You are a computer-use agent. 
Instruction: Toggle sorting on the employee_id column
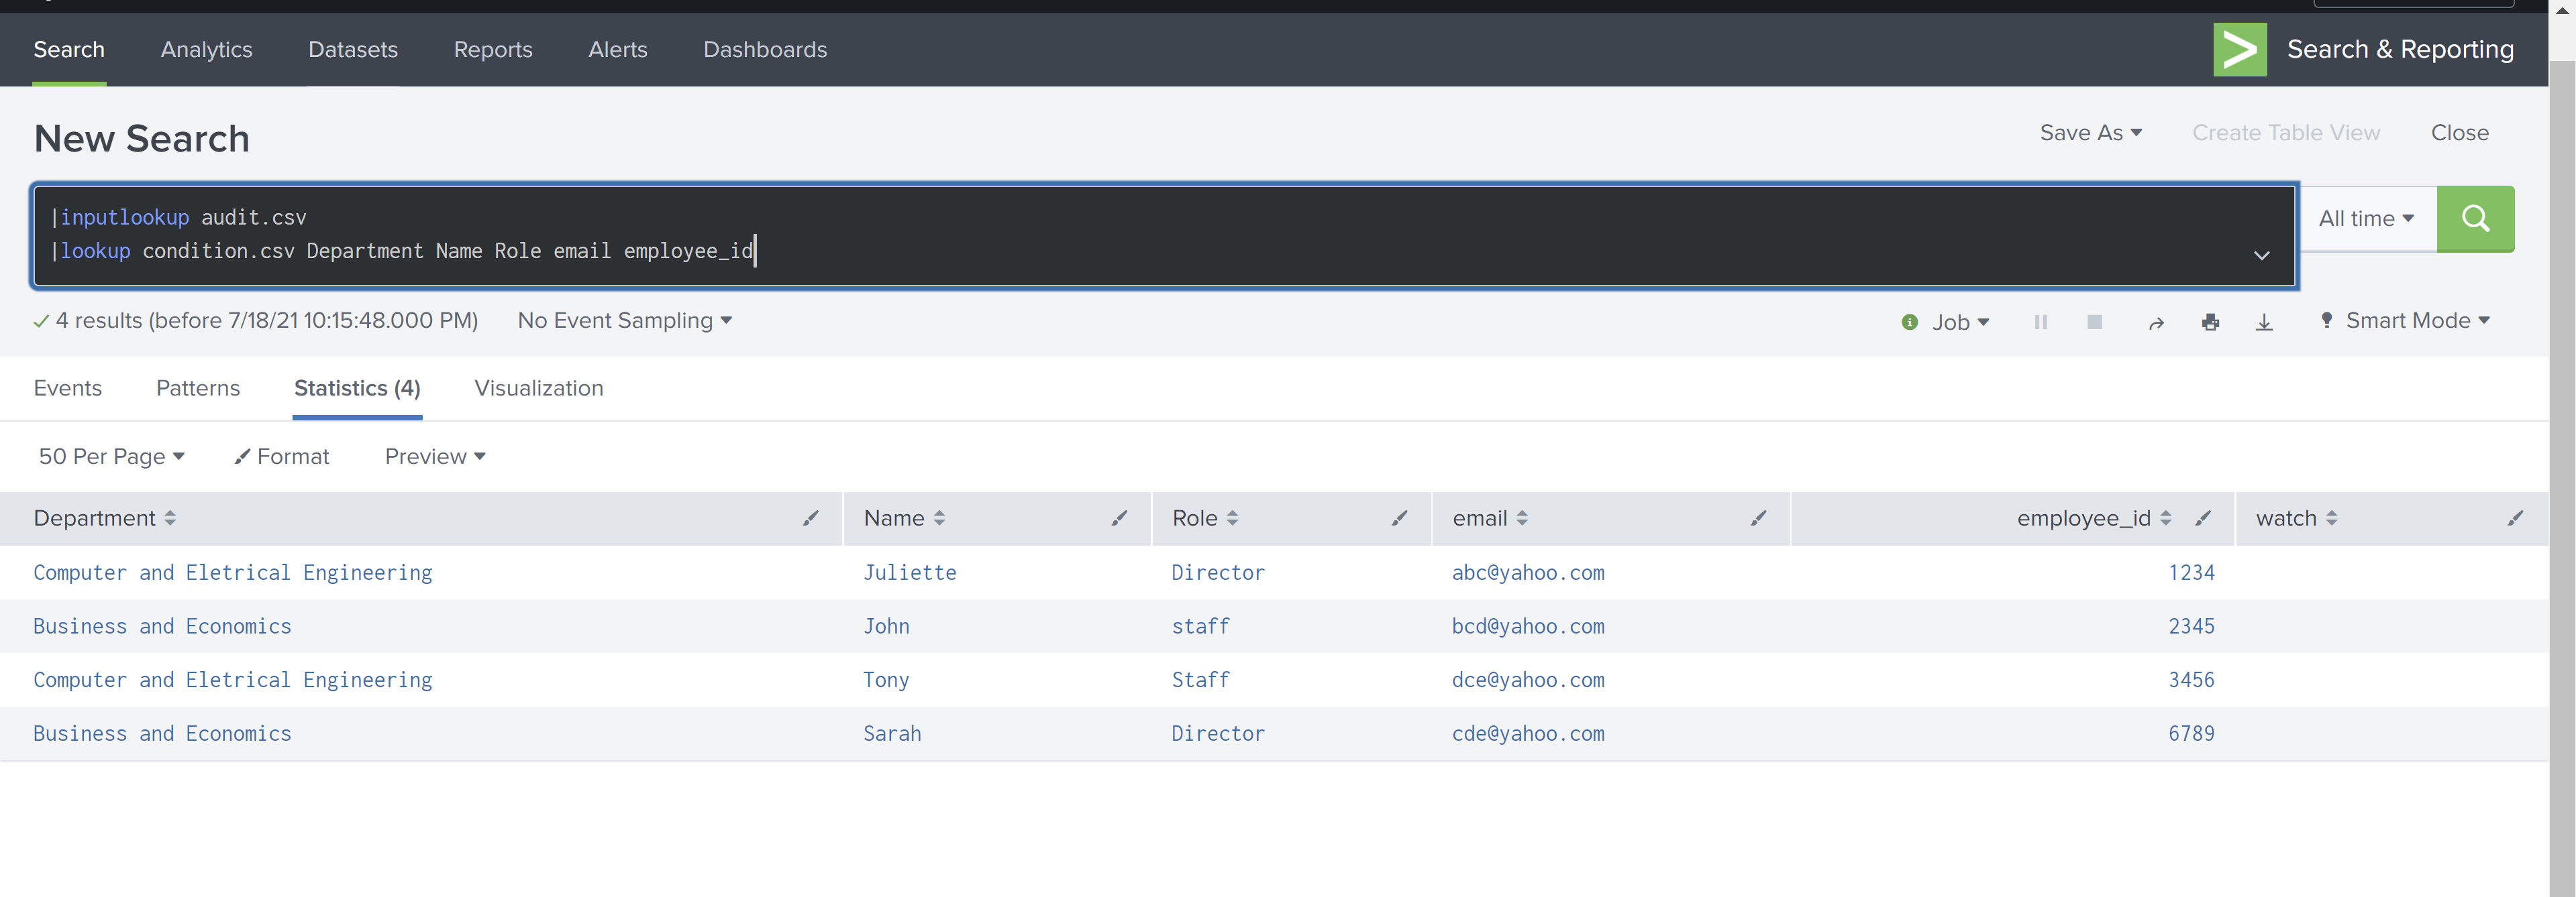click(2166, 518)
